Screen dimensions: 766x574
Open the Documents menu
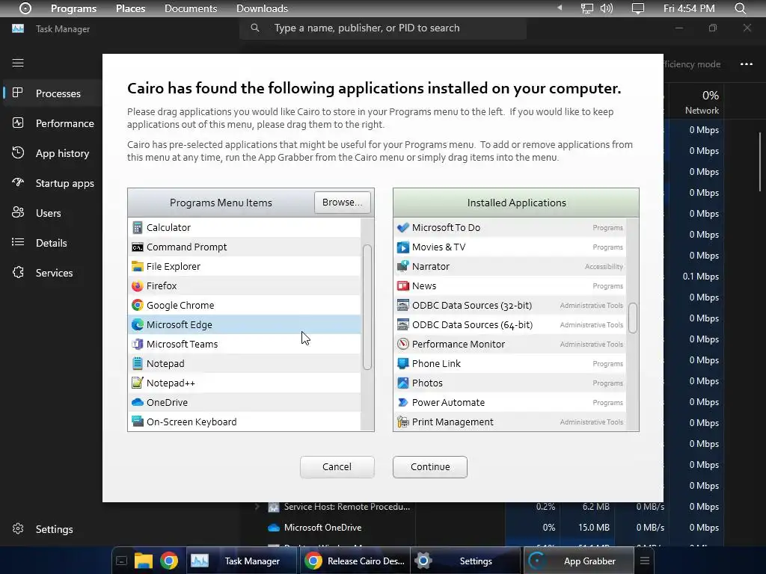click(191, 8)
